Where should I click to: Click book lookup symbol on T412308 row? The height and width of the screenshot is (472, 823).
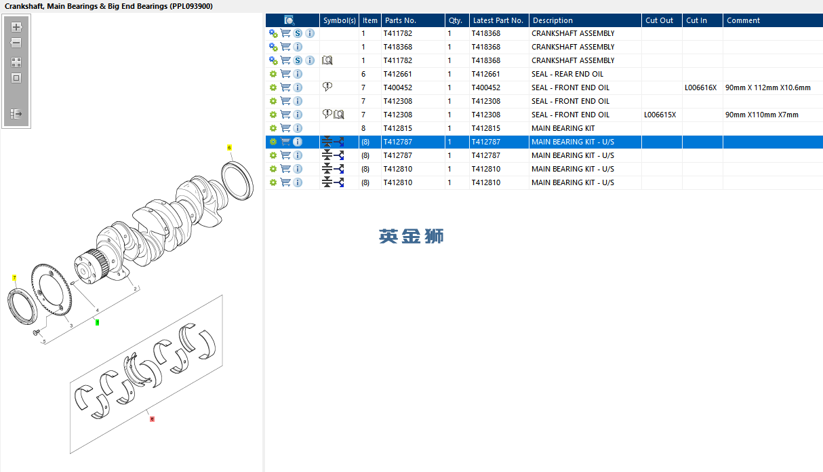tap(339, 115)
